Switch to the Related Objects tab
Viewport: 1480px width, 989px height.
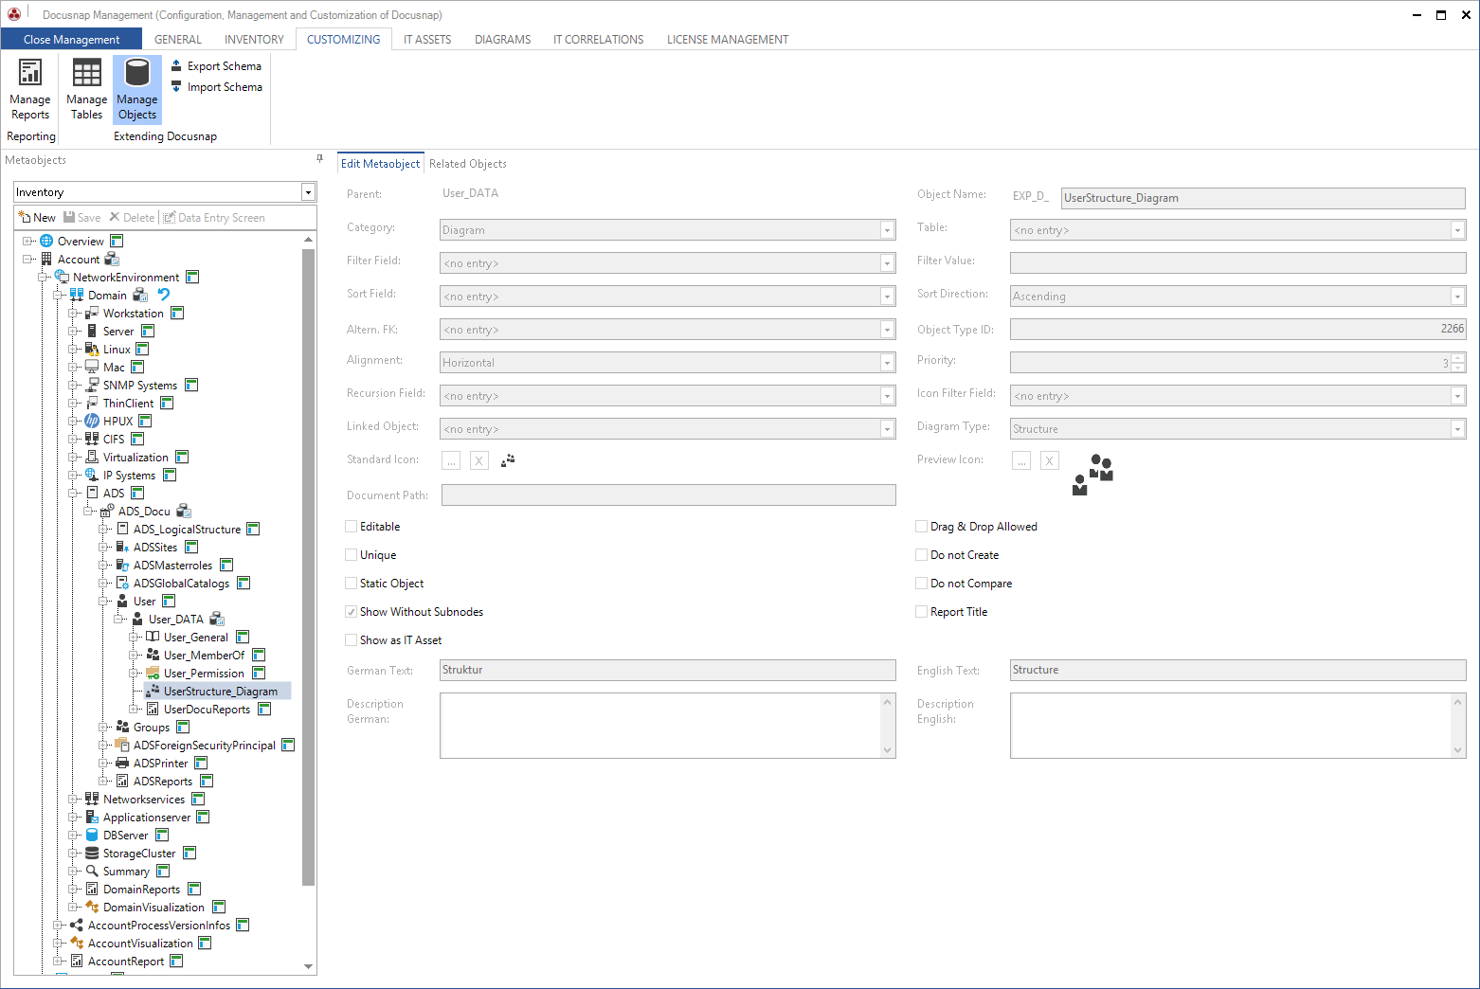(x=468, y=164)
